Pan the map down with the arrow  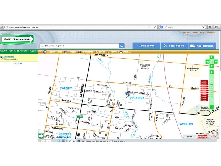pos(211,66)
